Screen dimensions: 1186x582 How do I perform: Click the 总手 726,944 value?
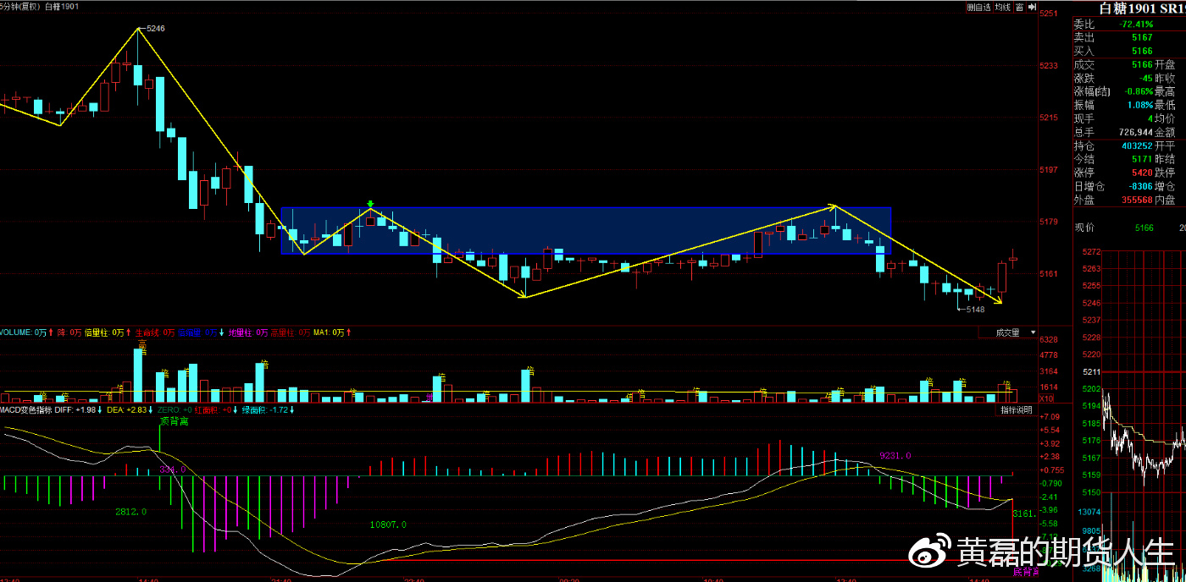pos(1135,132)
